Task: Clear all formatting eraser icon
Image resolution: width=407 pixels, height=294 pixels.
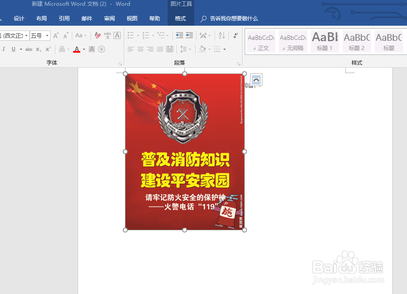Action: pyautogui.click(x=98, y=35)
